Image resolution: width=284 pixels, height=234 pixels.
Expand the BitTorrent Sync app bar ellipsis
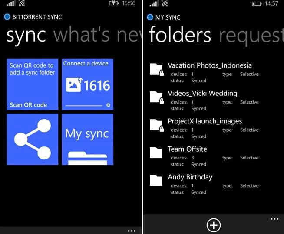click(x=132, y=231)
